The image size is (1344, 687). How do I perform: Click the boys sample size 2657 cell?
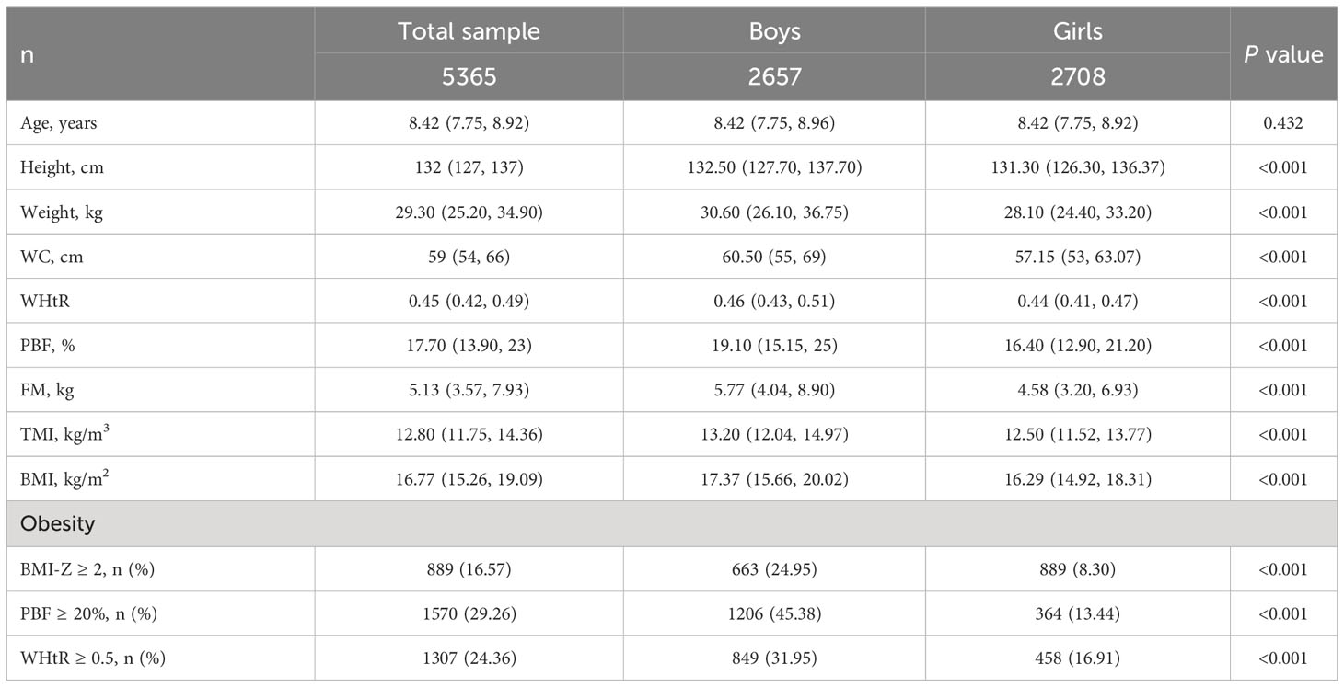(x=774, y=76)
